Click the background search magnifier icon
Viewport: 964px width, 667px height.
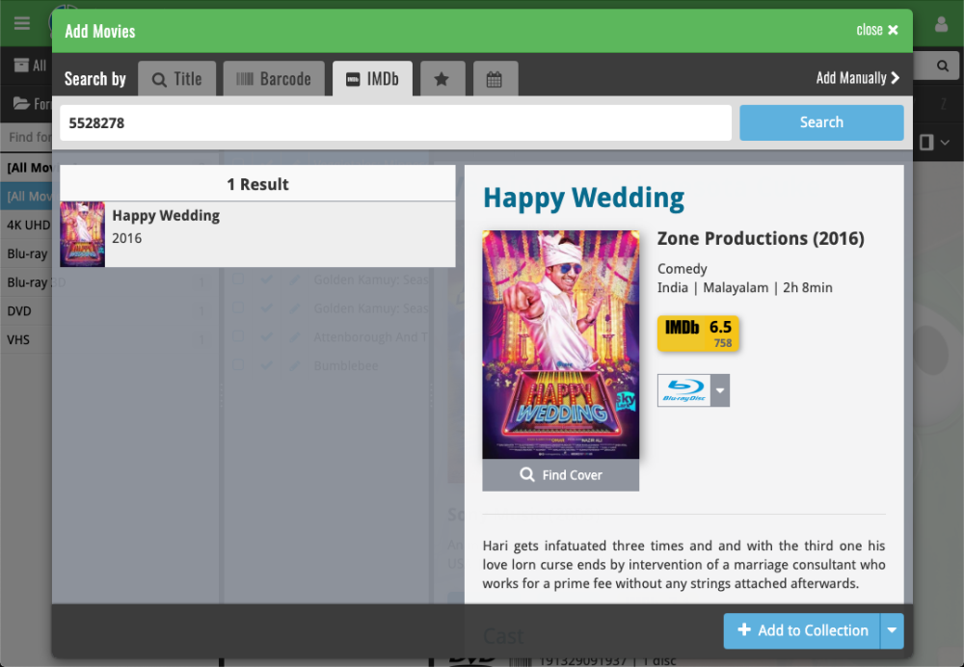(x=942, y=66)
